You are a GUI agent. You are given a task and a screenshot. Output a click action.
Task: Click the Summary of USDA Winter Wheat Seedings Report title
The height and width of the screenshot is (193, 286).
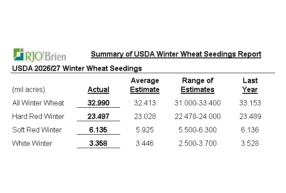pos(176,54)
